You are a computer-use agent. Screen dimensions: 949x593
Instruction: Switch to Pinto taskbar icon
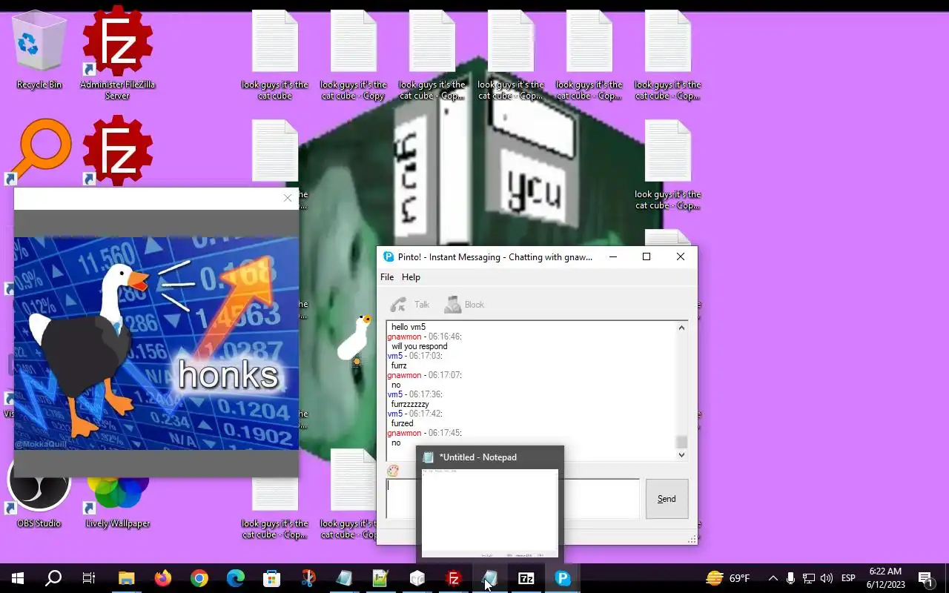click(x=563, y=578)
